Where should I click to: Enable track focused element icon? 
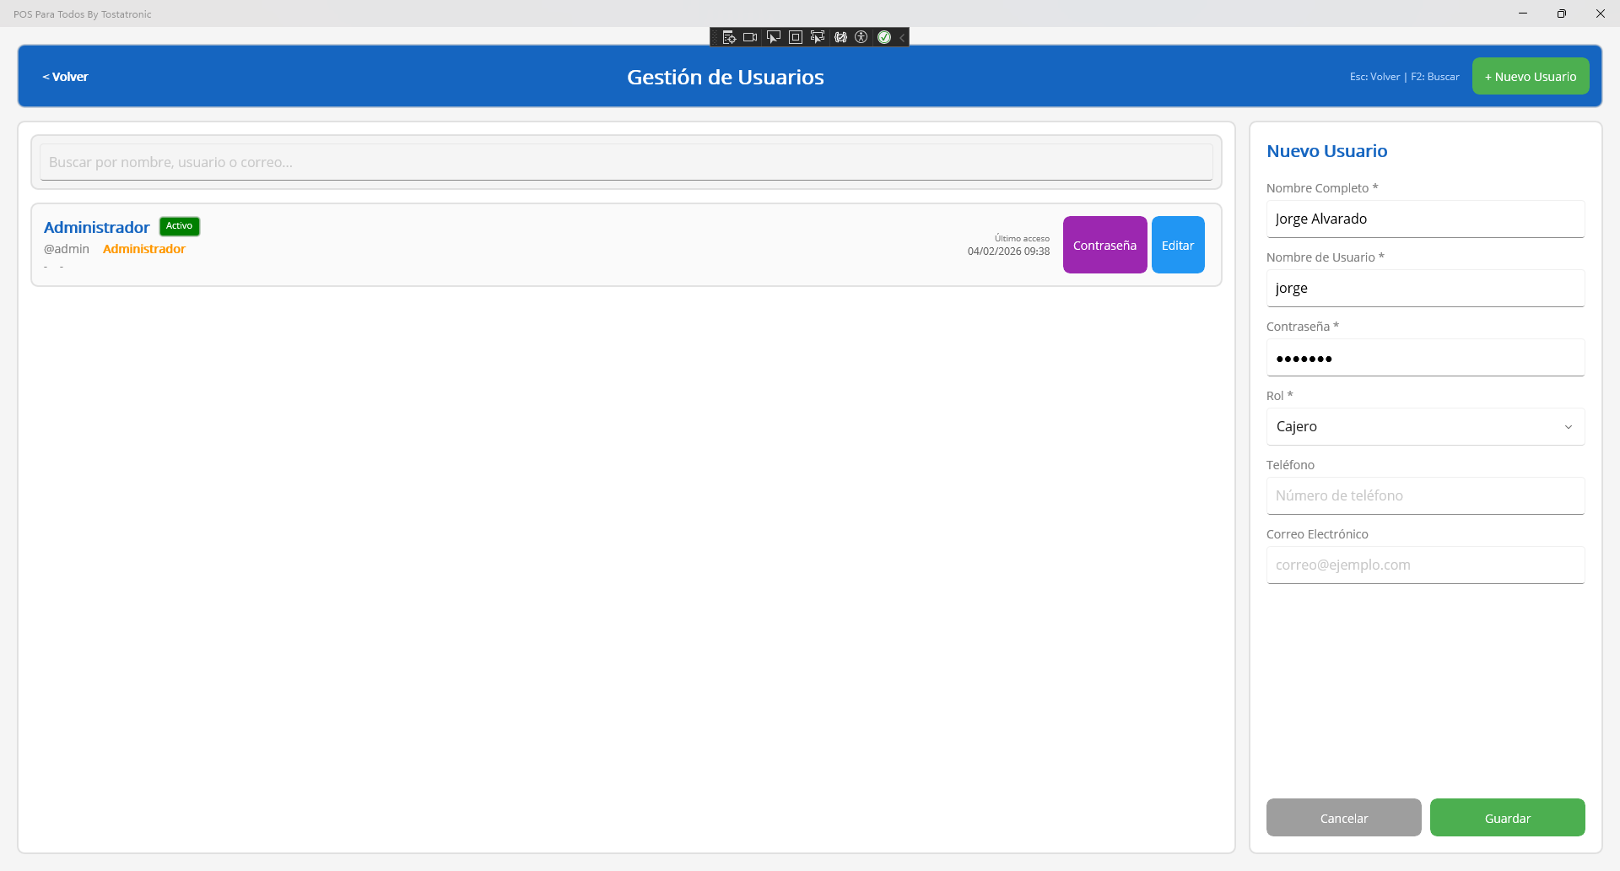817,37
